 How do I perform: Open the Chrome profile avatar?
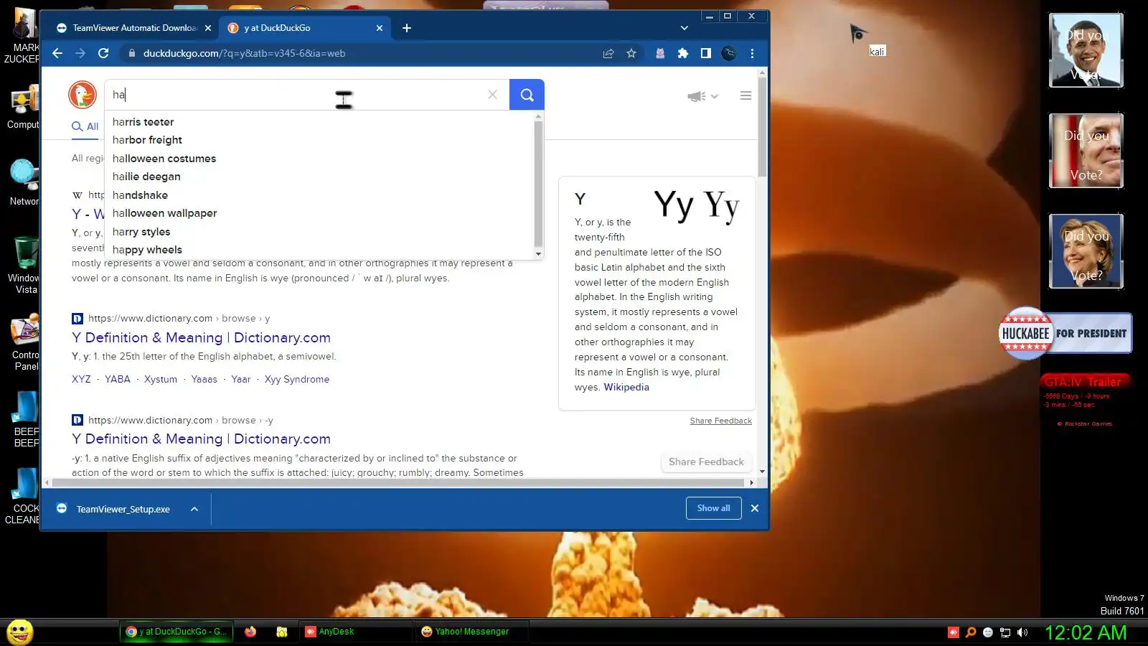click(x=729, y=53)
